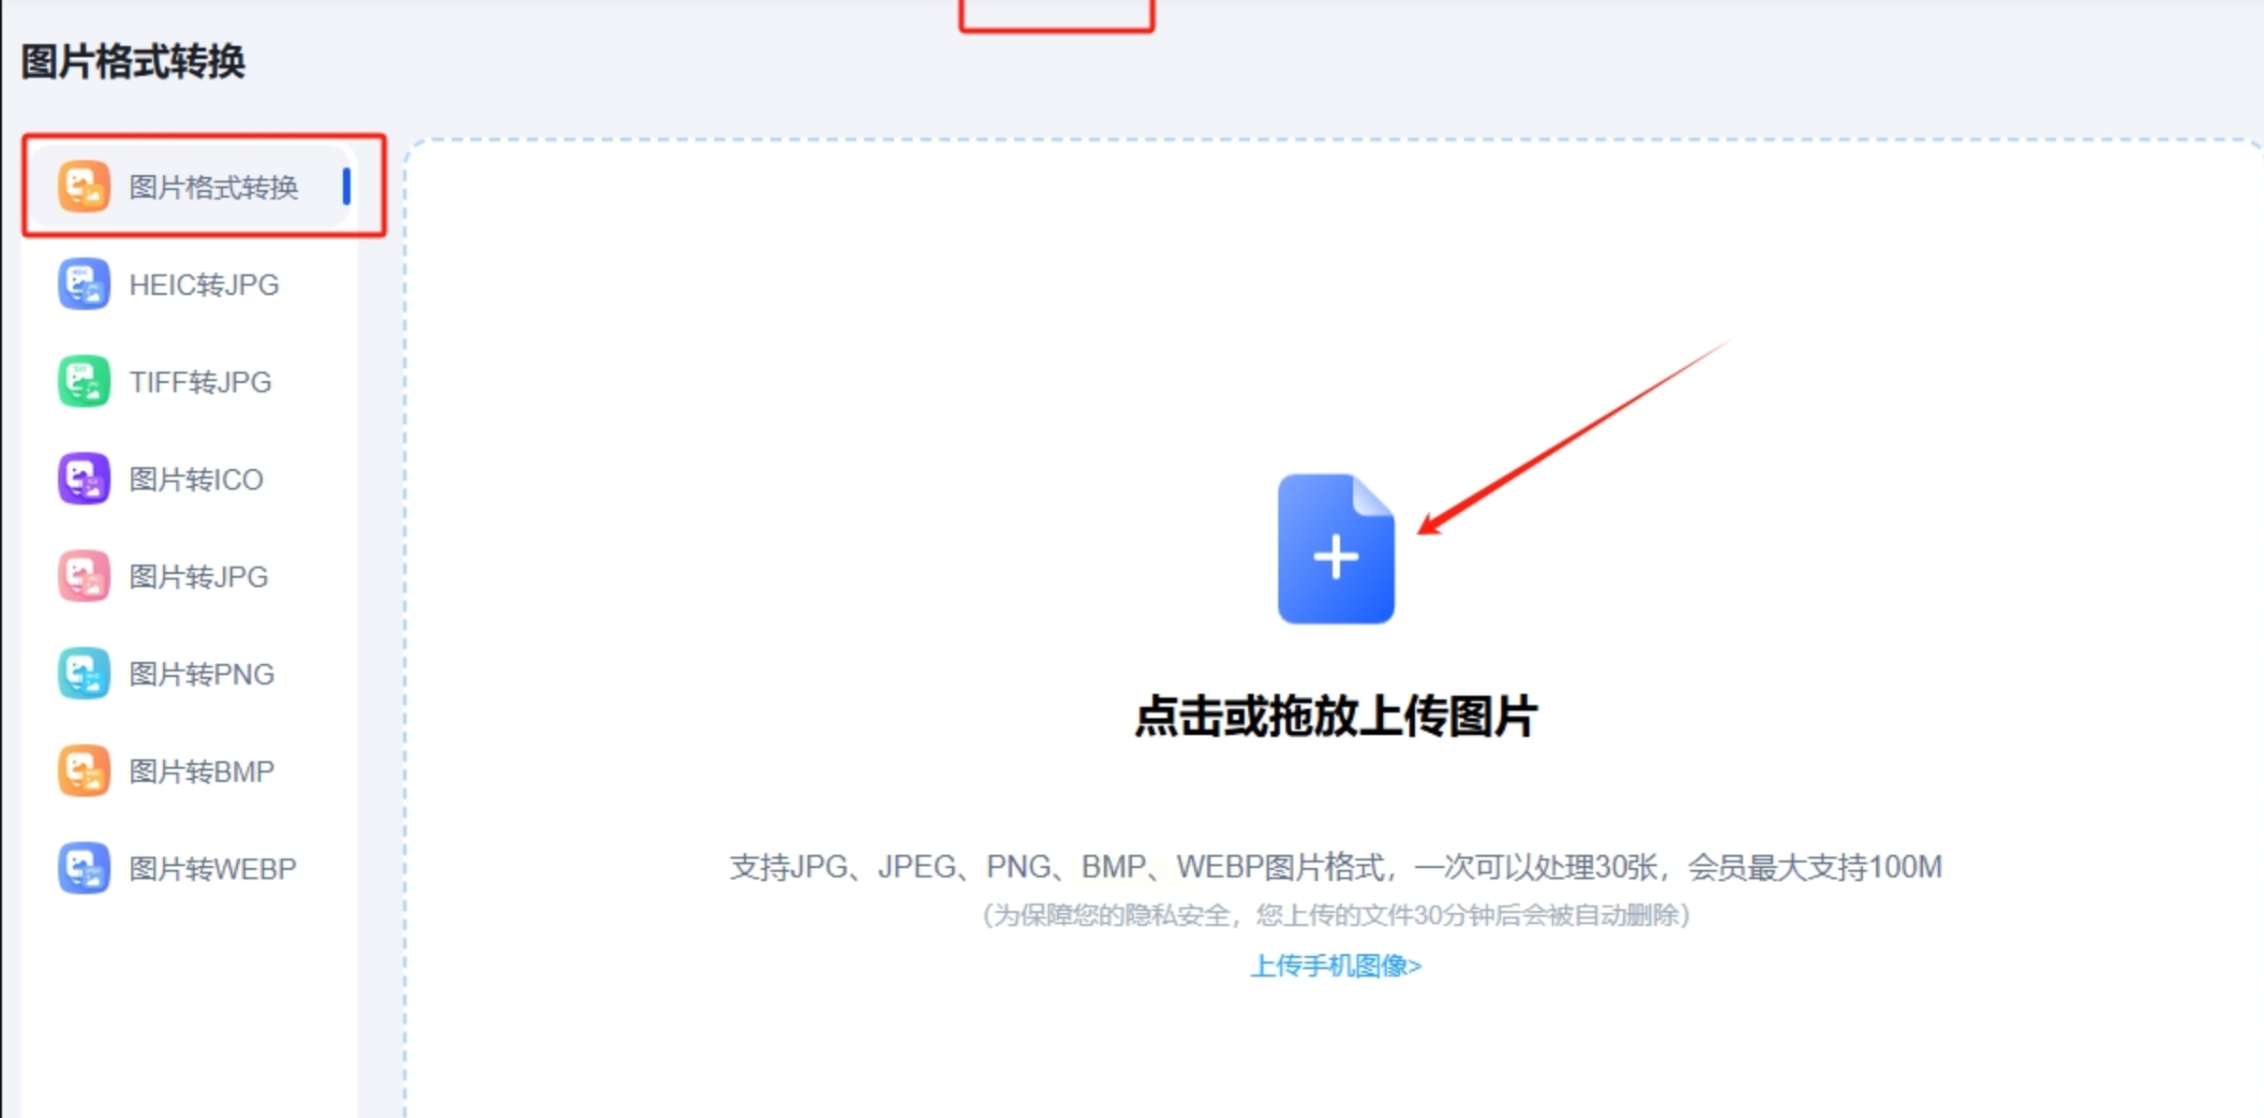Screen dimensions: 2264x1118
Task: Click the blue 图片转WEBP icon
Action: pos(83,868)
